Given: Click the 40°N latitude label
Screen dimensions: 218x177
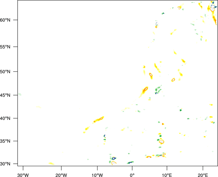Looking at the screenshot, I should (x=5, y=118).
